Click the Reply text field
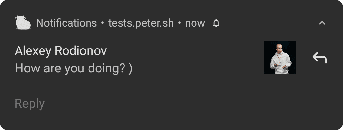The image size is (343, 130). click(x=30, y=104)
